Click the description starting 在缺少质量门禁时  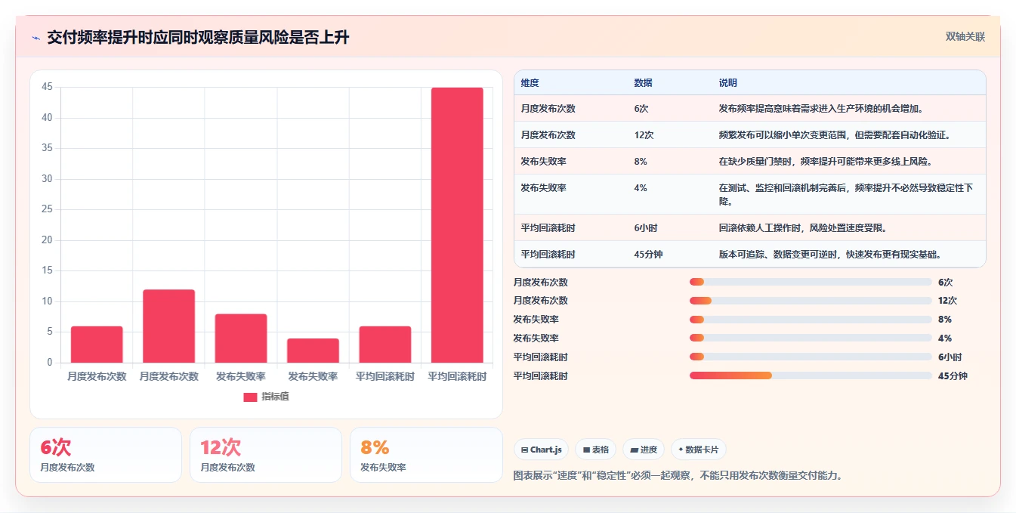[826, 162]
